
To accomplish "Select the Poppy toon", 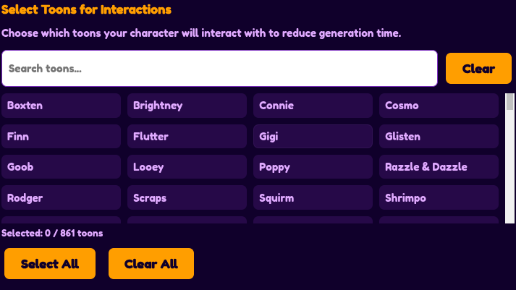I will coord(313,167).
